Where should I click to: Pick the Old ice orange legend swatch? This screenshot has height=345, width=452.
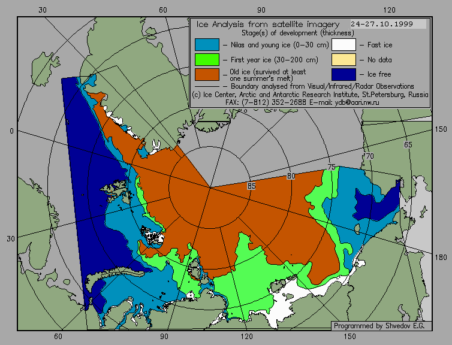[x=207, y=74]
